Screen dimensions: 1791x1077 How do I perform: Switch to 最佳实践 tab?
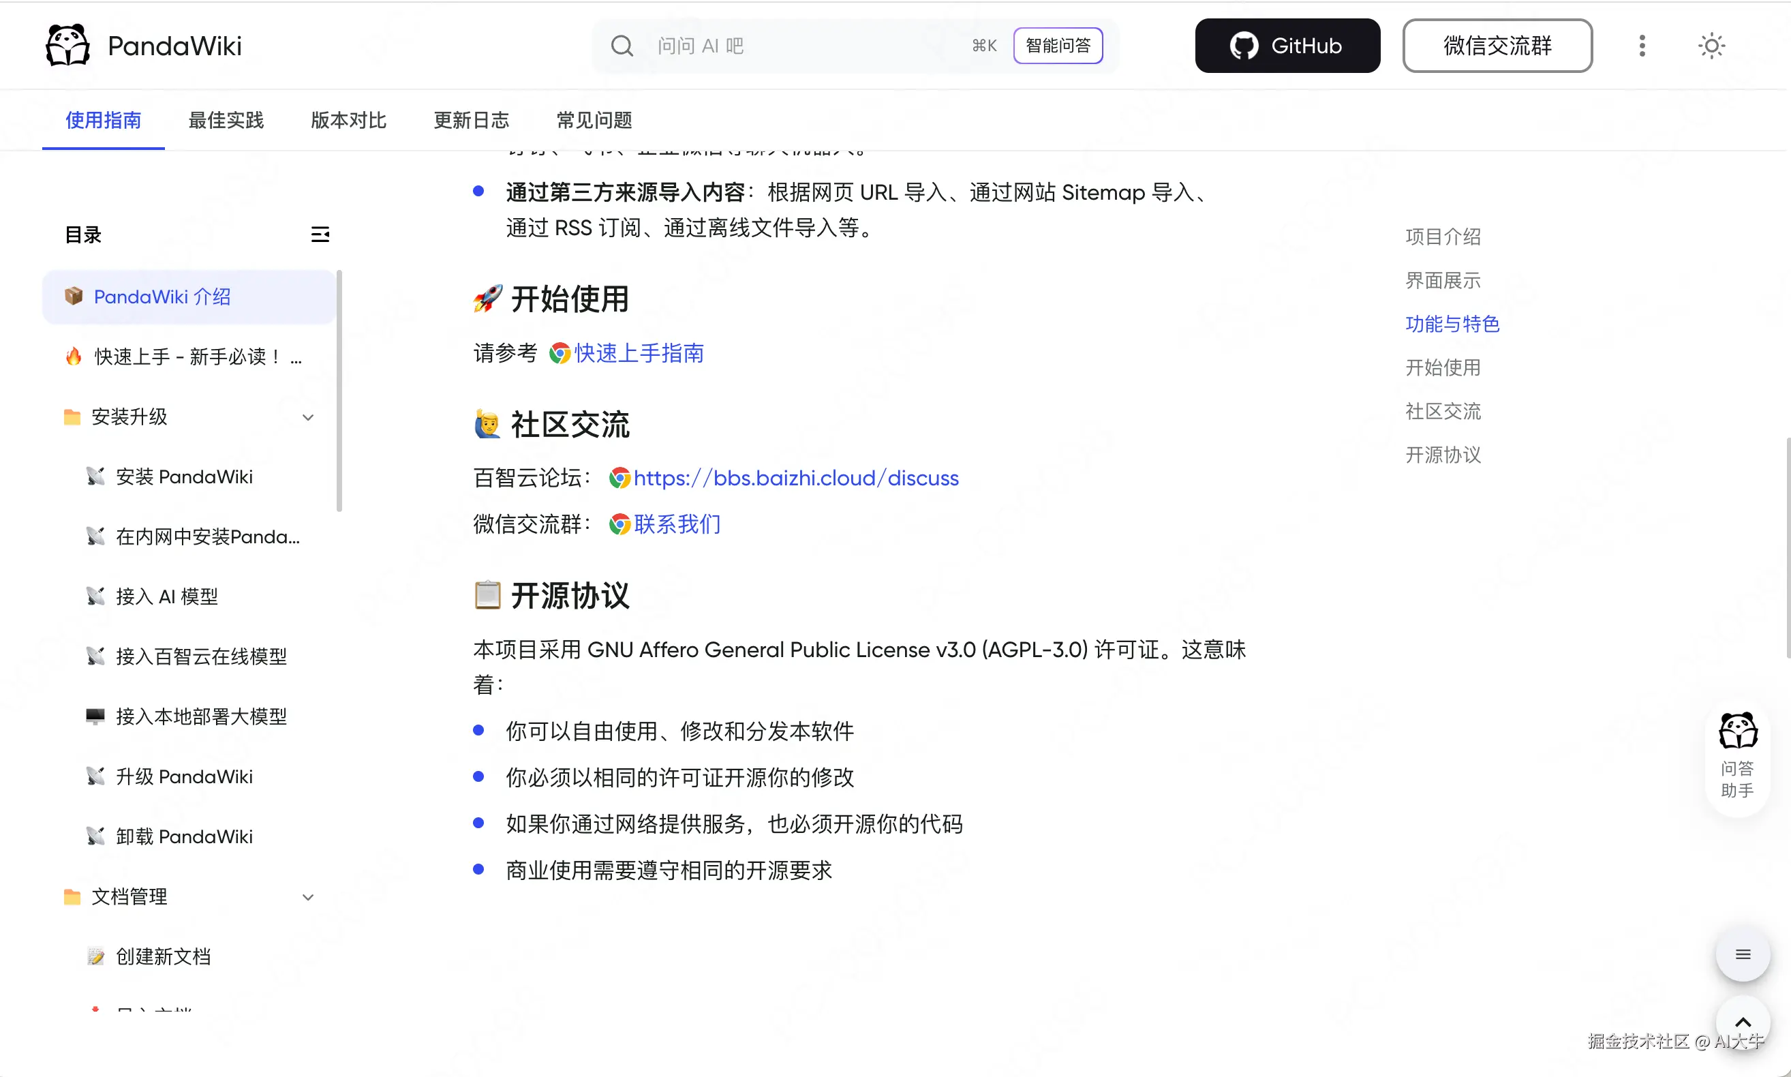point(226,121)
